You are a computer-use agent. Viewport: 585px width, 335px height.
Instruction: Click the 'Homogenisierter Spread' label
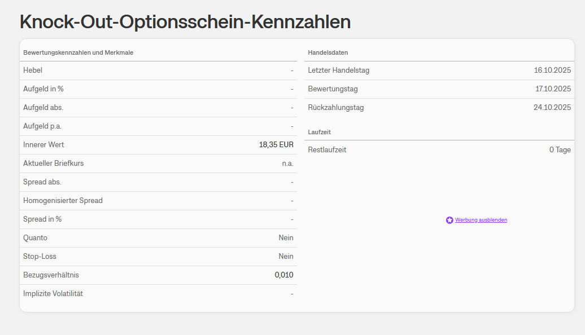tap(63, 201)
